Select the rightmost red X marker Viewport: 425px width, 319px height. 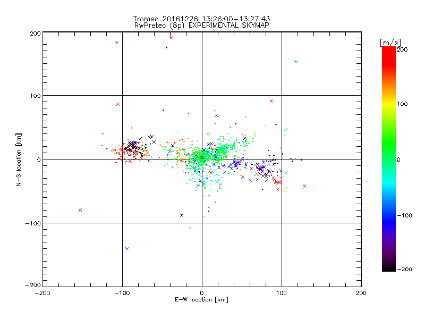[304, 186]
